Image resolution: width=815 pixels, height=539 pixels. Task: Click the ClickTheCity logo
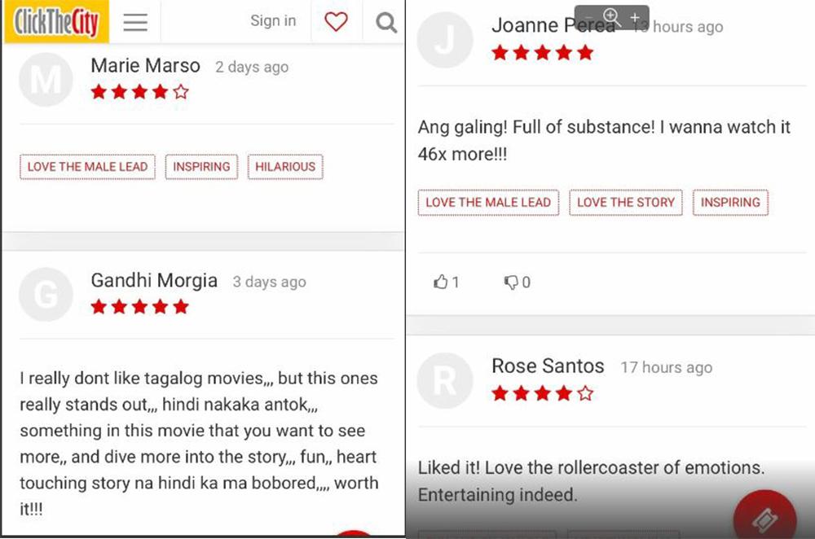pos(56,22)
